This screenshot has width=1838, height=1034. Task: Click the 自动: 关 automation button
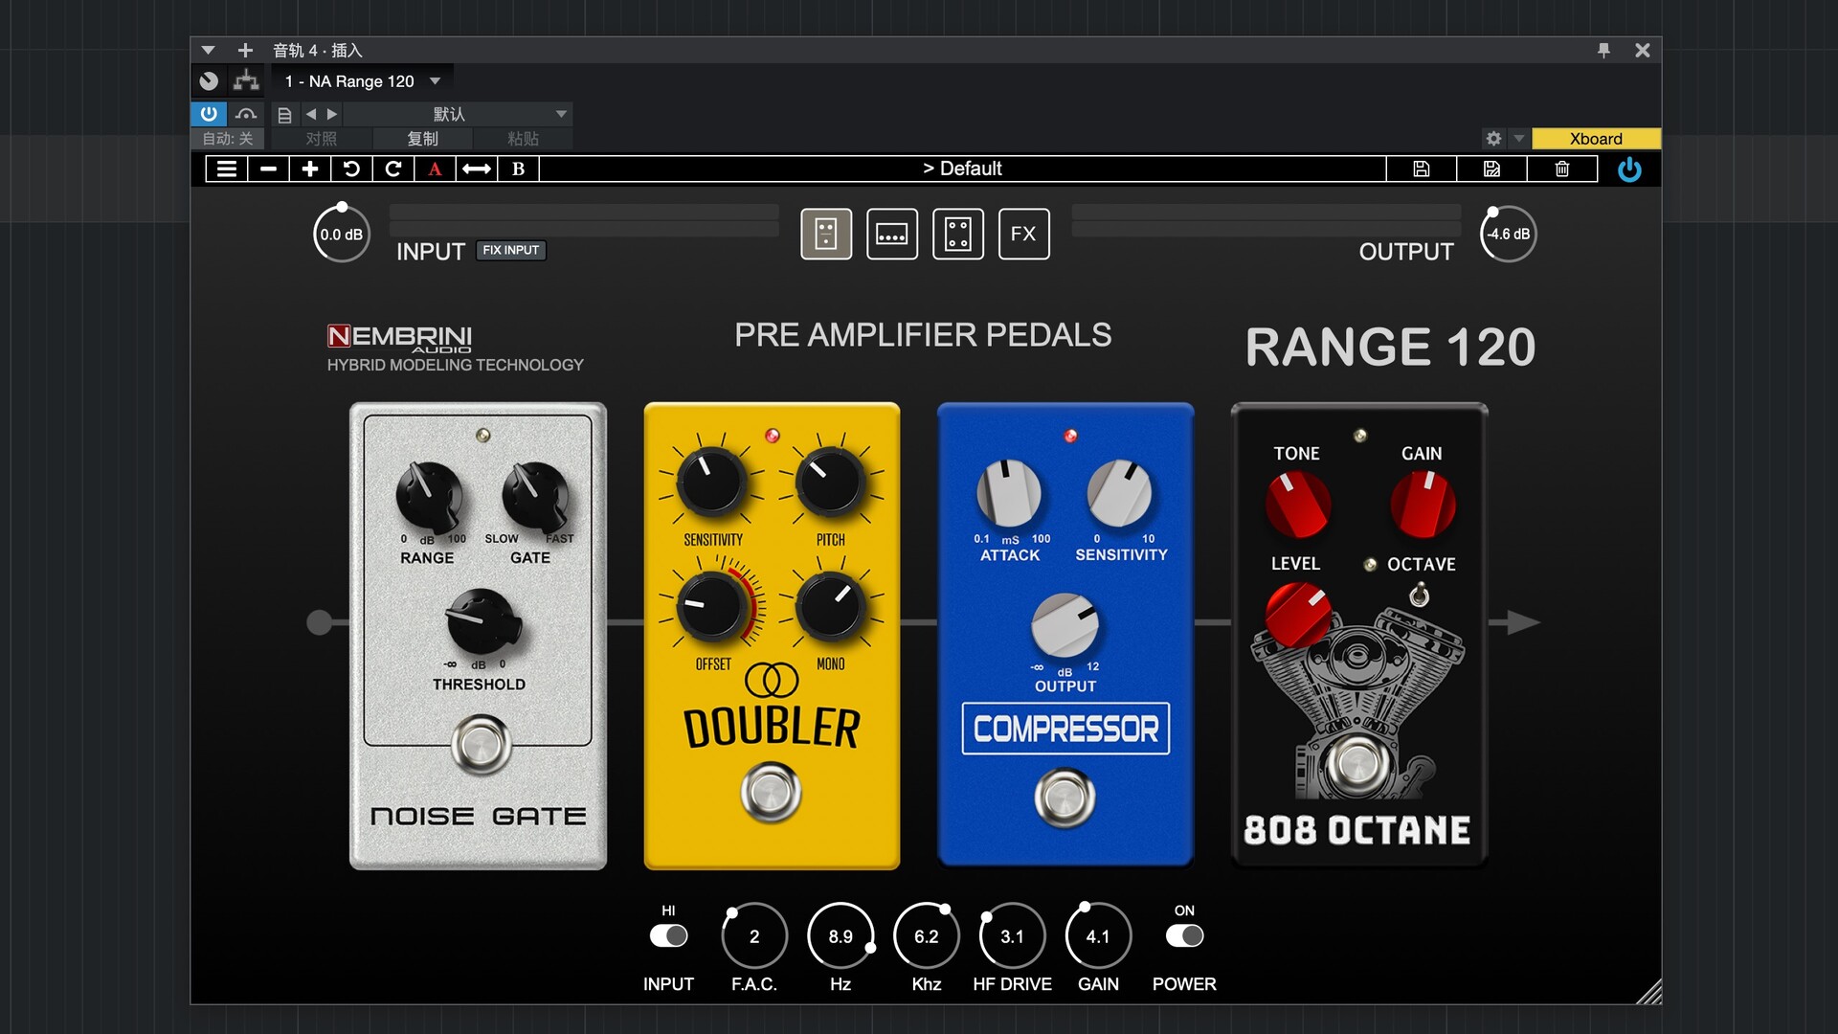[x=228, y=139]
